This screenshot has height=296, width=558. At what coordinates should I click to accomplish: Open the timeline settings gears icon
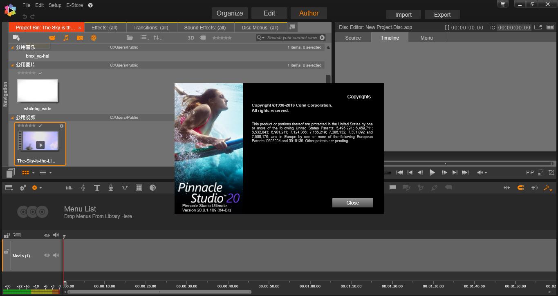coord(23,188)
